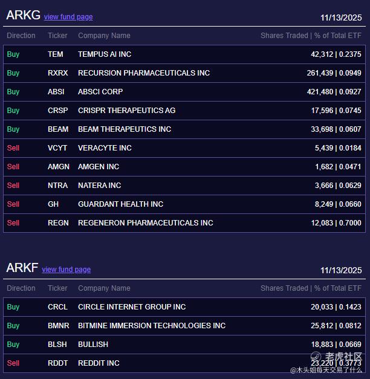Open the ARKF view fund page link

click(x=66, y=270)
